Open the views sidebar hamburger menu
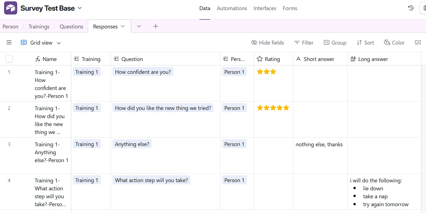This screenshot has height=213, width=426. (x=9, y=43)
